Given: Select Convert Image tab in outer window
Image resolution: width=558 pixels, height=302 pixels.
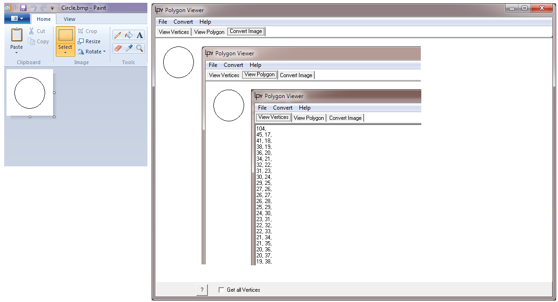Looking at the screenshot, I should [246, 32].
